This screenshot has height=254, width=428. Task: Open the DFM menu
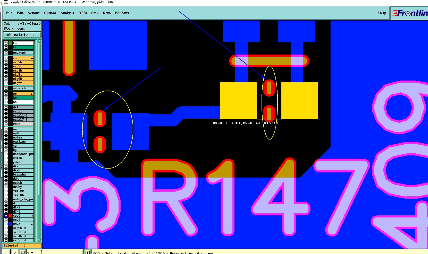pos(83,13)
